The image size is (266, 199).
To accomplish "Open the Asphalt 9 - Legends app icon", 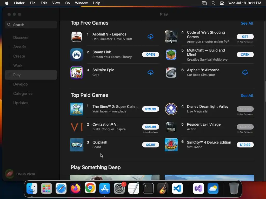I will 77,37.
